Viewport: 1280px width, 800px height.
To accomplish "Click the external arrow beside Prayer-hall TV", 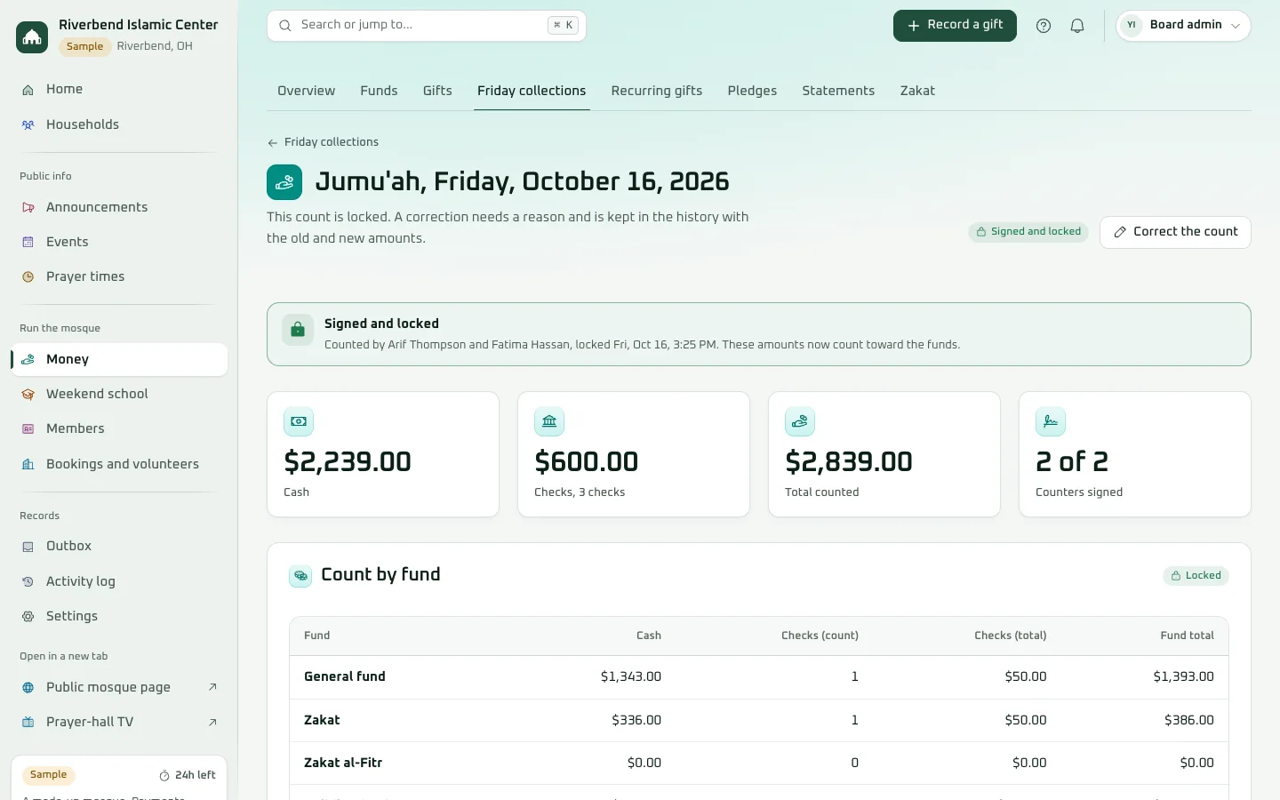I will 212,723.
